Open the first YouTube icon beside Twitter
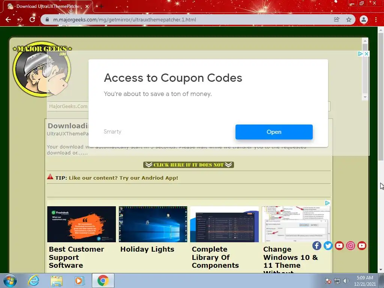 point(339,245)
